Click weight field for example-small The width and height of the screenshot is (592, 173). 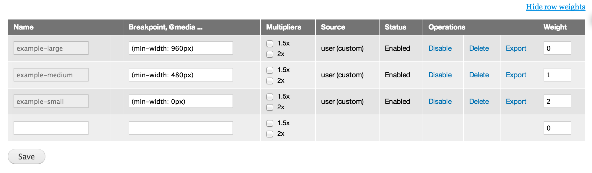[557, 102]
